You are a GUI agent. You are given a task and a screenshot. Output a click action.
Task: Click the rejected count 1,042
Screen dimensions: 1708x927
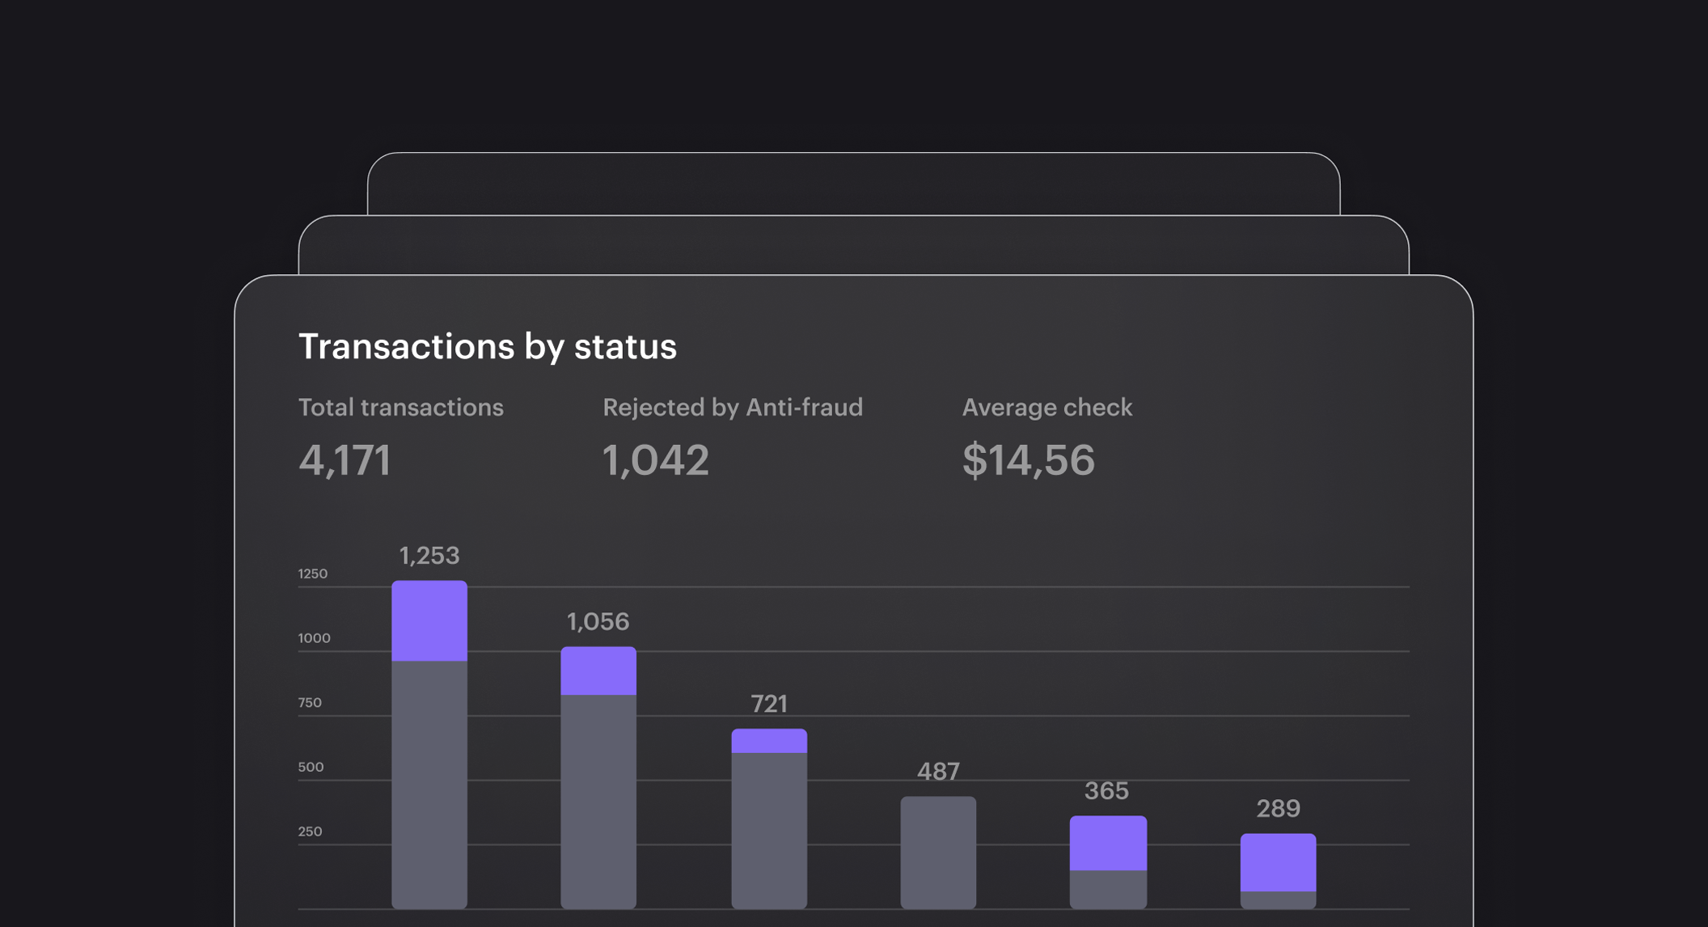pos(656,460)
